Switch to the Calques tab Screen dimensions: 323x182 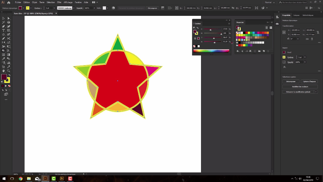[296, 15]
